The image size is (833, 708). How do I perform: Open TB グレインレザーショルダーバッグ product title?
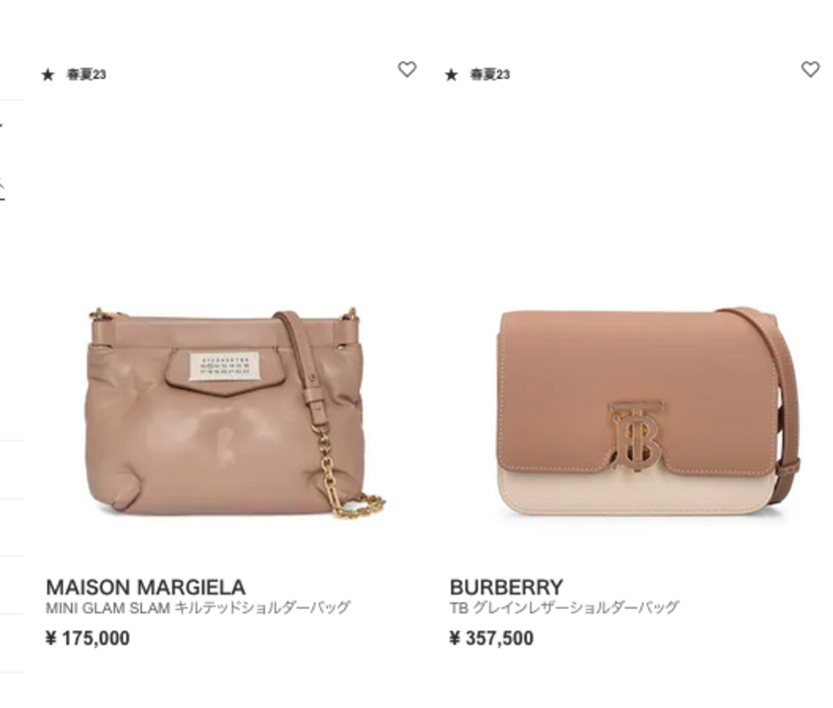pos(564,607)
